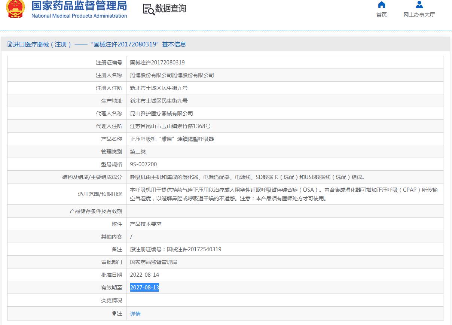The height and width of the screenshot is (325, 452).
Task: Click the home house icon
Action: click(x=381, y=4)
